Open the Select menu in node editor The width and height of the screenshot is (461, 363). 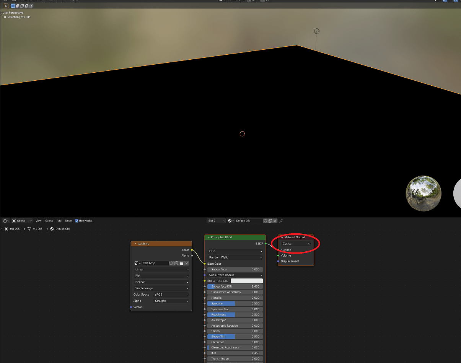(x=49, y=221)
